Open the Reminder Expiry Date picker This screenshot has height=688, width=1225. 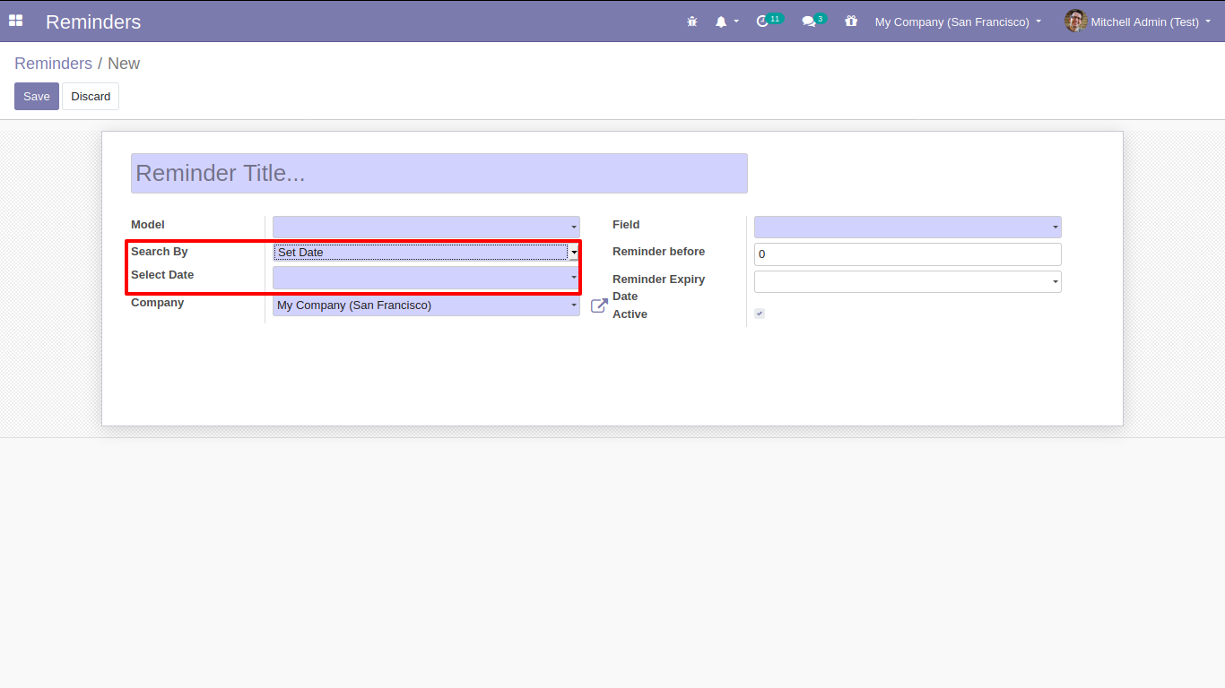click(908, 282)
